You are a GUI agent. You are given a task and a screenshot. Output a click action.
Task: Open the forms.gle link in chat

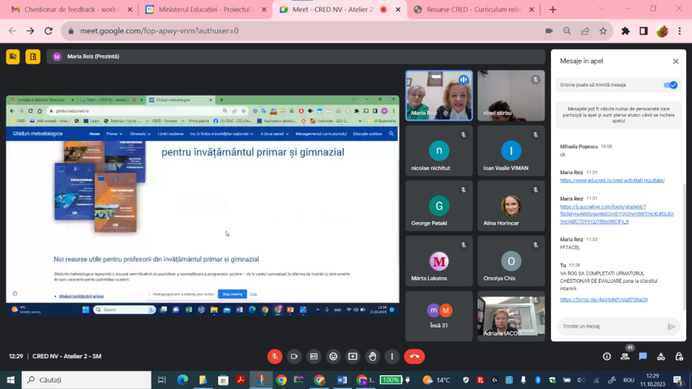click(603, 299)
